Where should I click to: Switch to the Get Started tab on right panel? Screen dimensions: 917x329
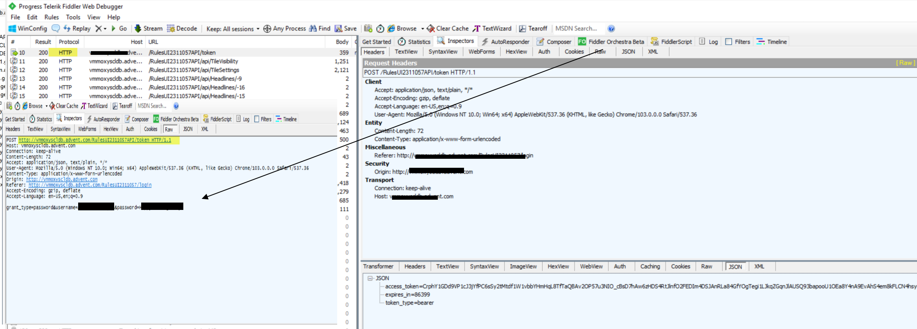pyautogui.click(x=376, y=42)
